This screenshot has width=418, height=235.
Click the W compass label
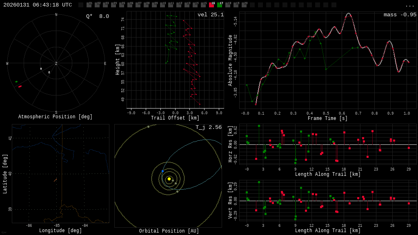[x=7, y=63]
